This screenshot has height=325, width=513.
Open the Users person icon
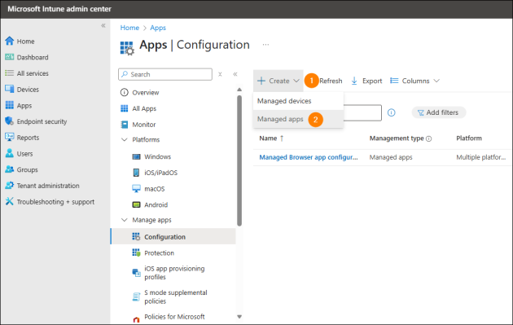click(x=10, y=153)
